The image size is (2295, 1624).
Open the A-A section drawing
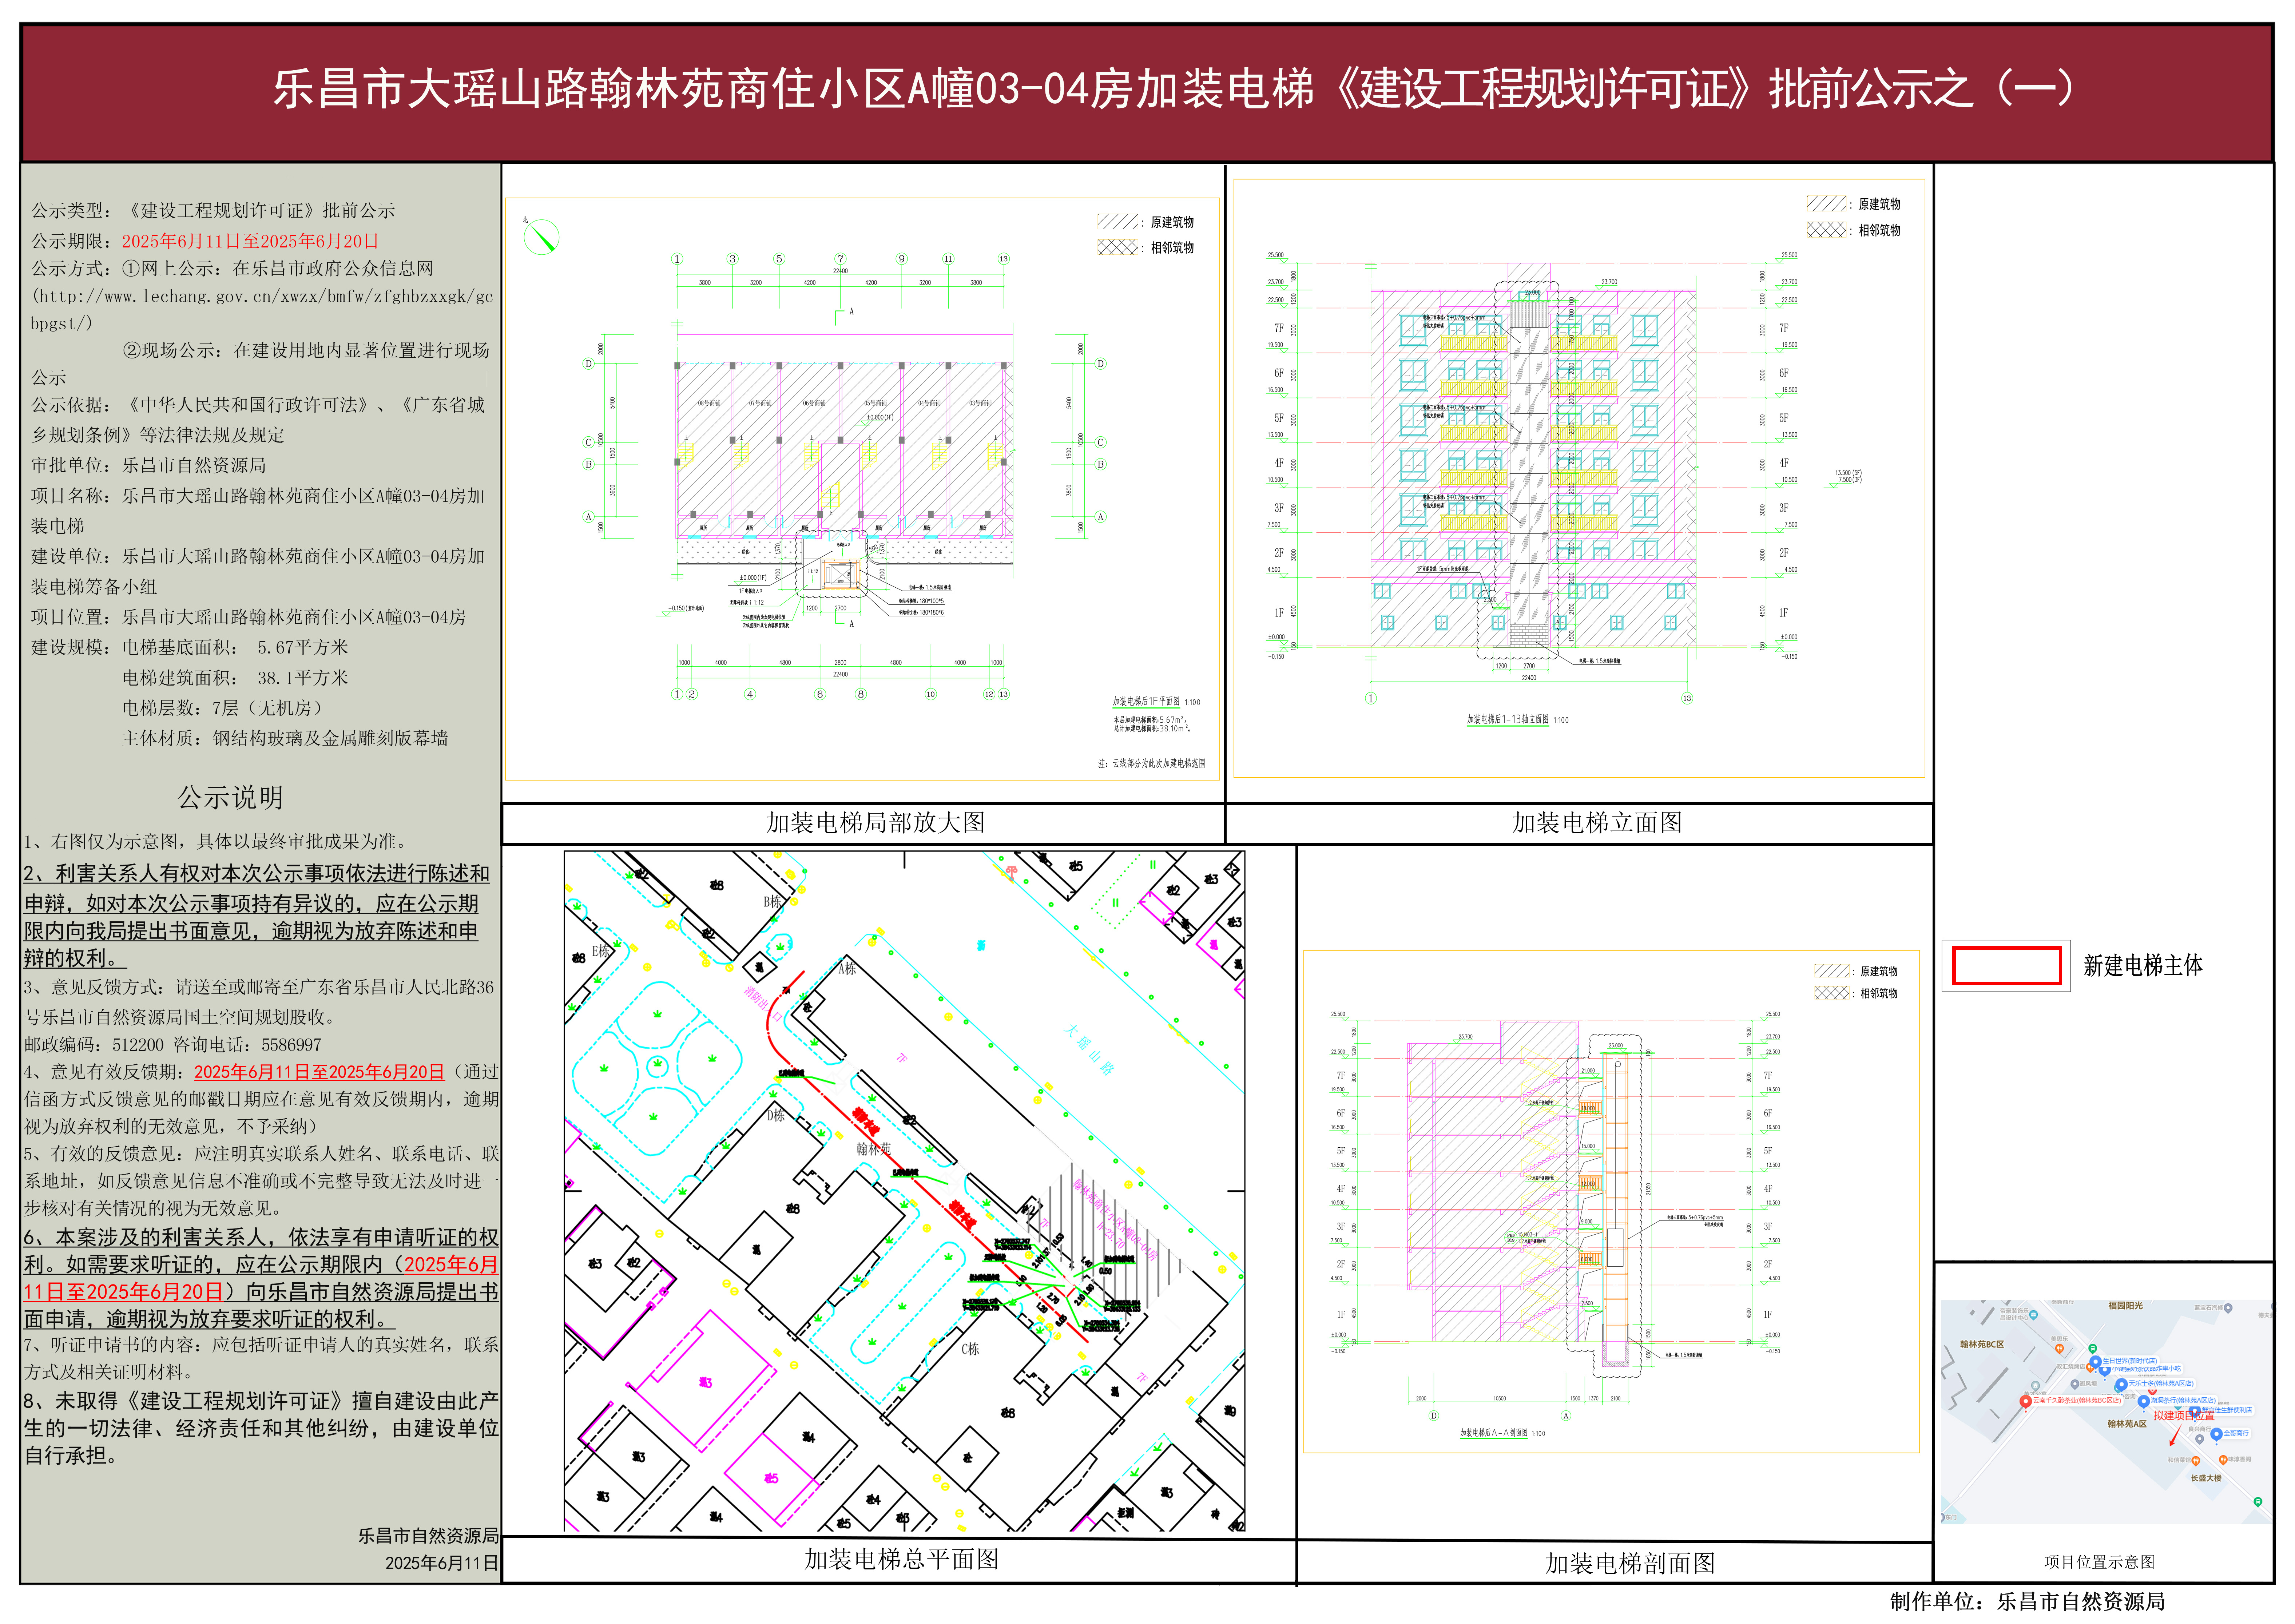(1611, 1201)
